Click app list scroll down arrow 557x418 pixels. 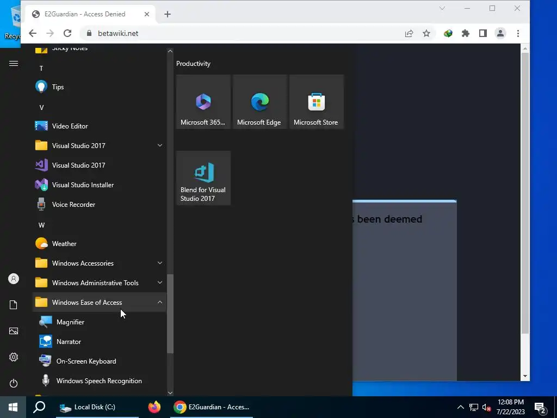click(x=170, y=393)
